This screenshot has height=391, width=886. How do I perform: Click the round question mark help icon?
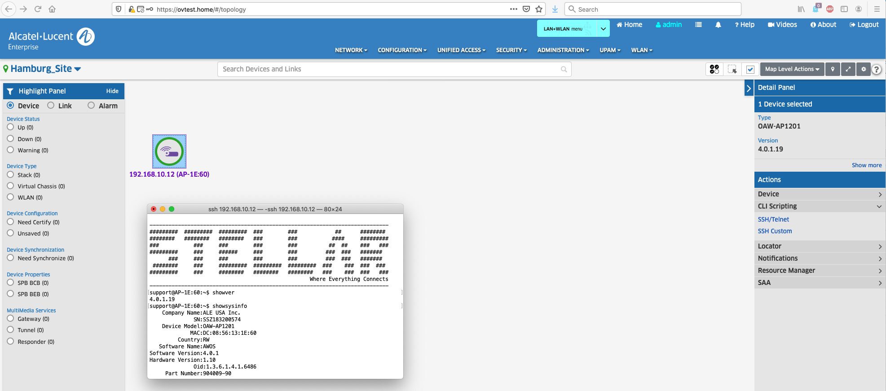[x=877, y=69]
